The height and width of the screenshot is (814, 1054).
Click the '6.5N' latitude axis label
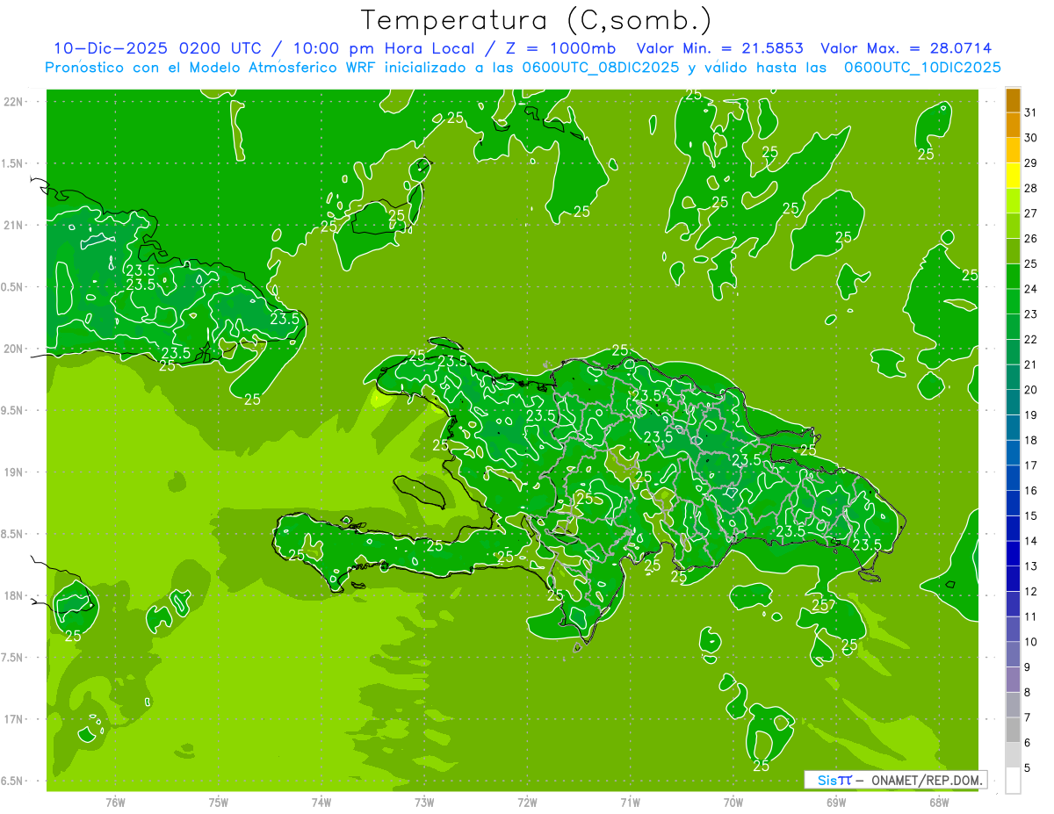point(13,781)
